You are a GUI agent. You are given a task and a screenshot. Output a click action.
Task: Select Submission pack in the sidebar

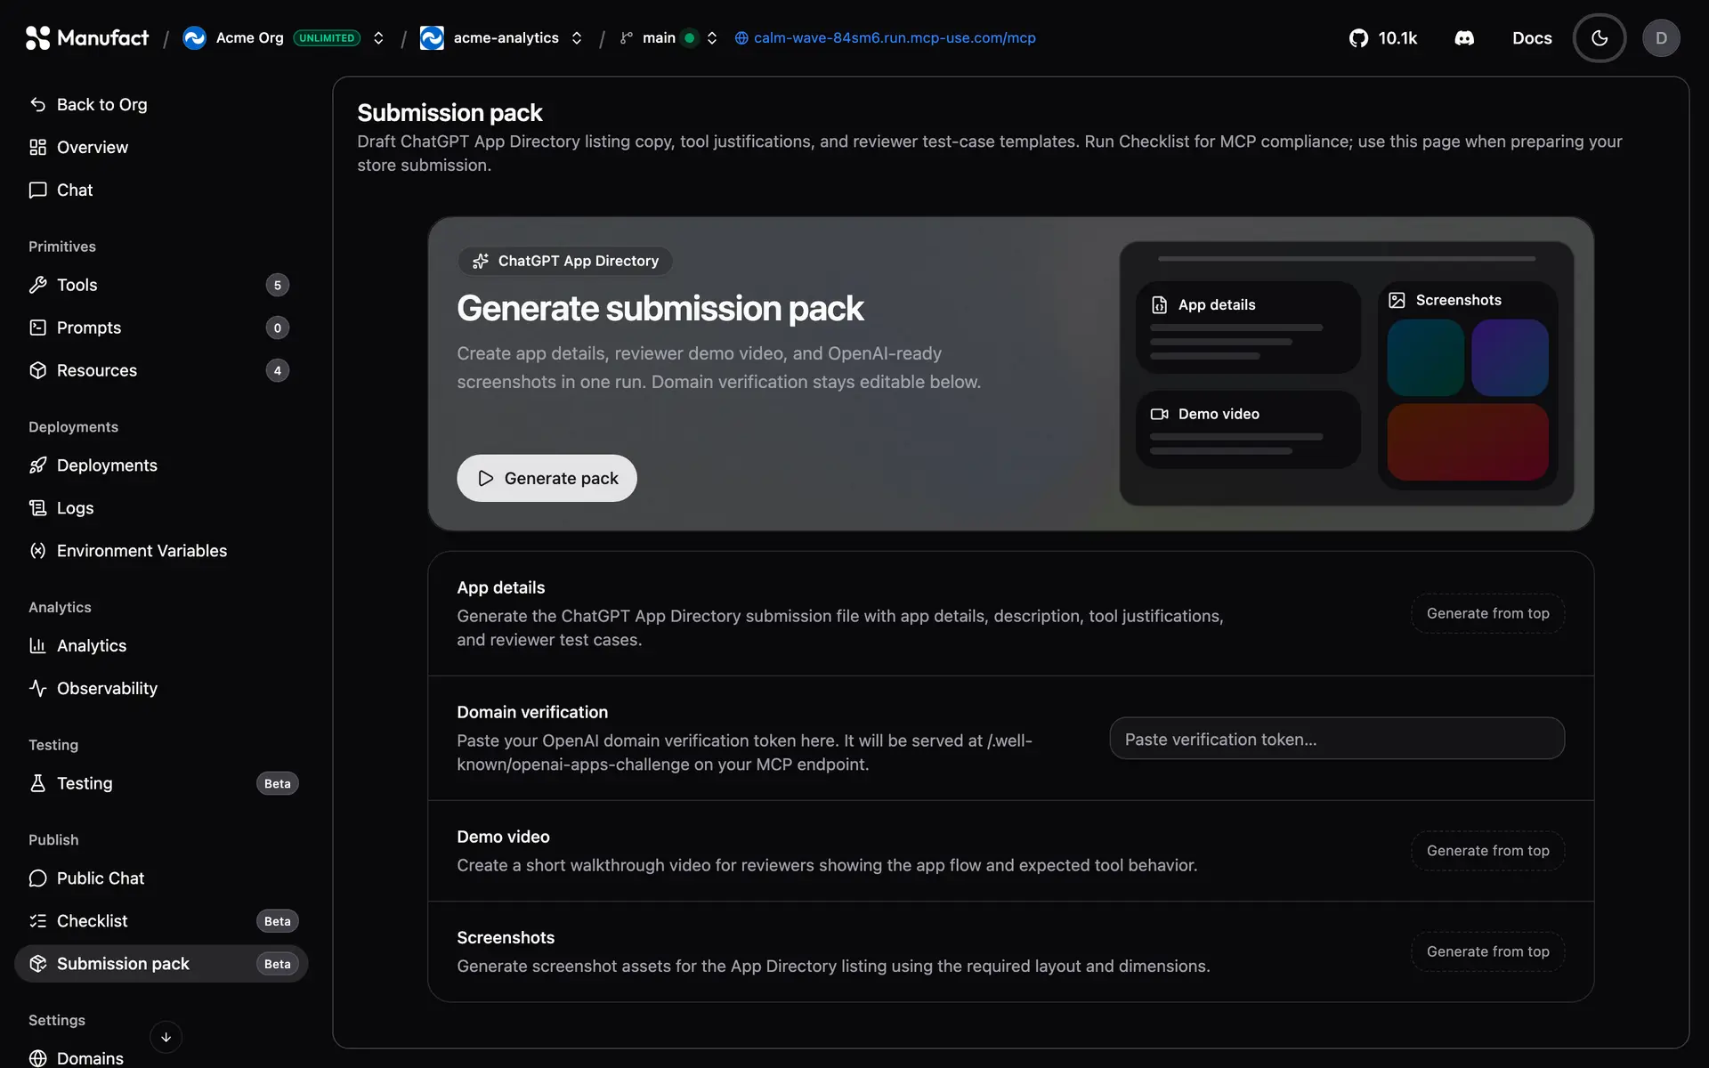point(161,964)
